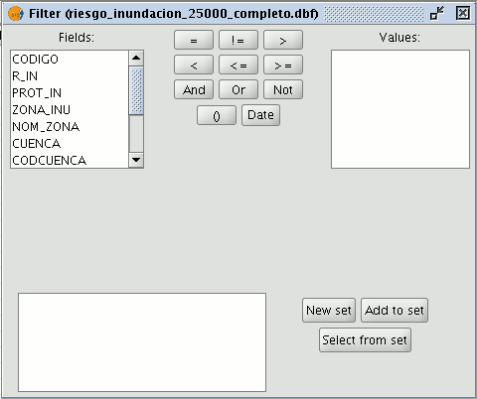This screenshot has height=399, width=477.
Task: Insert the less-than operator
Action: [194, 65]
